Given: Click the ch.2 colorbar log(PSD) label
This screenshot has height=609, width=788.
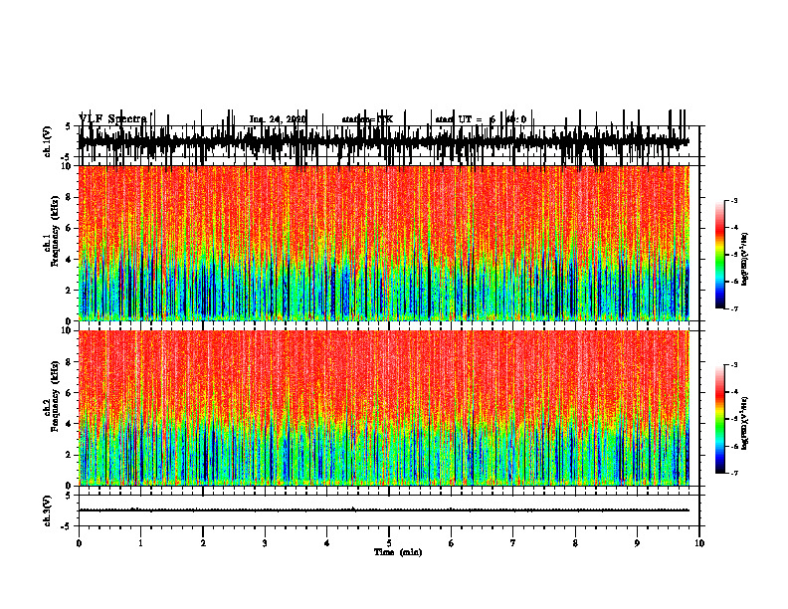Looking at the screenshot, I should [x=745, y=423].
